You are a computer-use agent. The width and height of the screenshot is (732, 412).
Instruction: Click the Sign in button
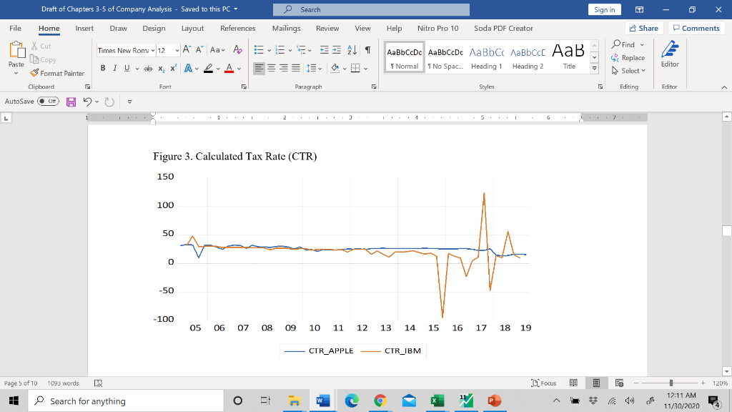pos(604,9)
